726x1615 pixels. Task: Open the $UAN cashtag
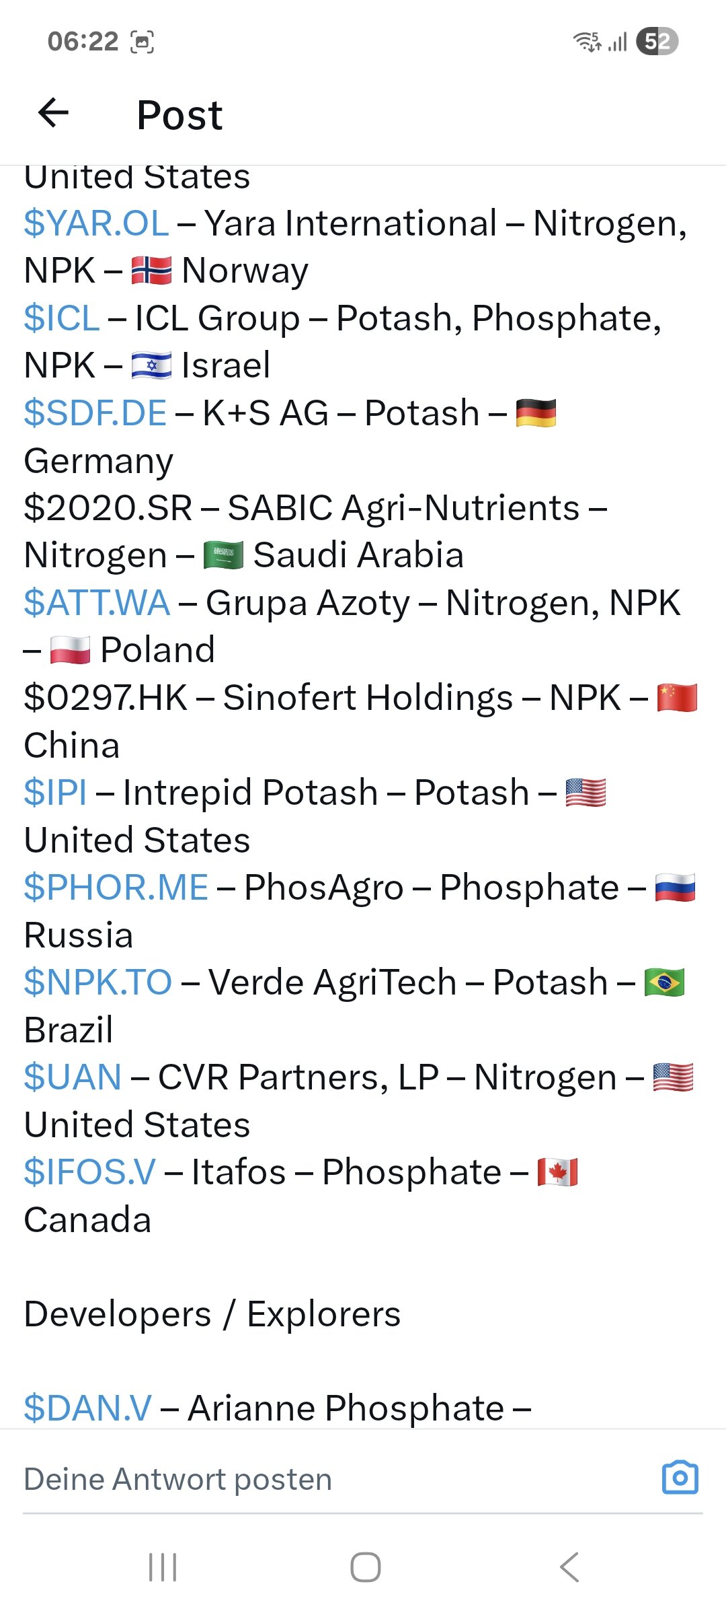coord(73,1077)
